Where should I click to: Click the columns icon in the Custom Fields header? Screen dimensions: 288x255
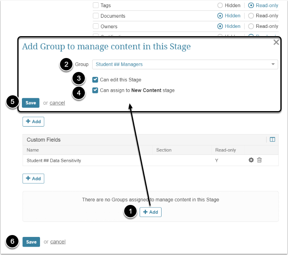pyautogui.click(x=273, y=140)
